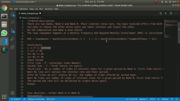180x101 pixels.
Task: Open the Source Control view
Action: coord(13,31)
